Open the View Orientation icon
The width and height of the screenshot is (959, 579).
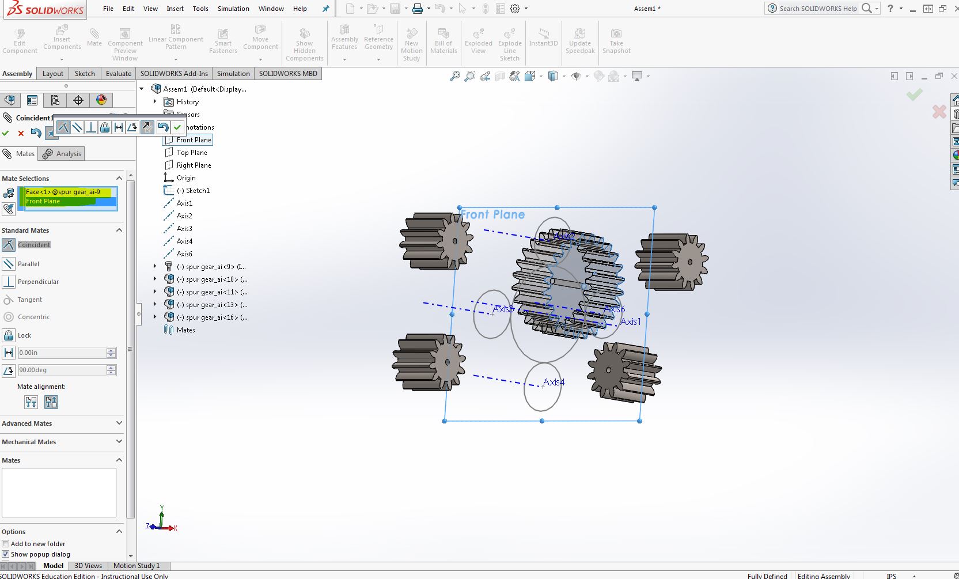(x=530, y=76)
